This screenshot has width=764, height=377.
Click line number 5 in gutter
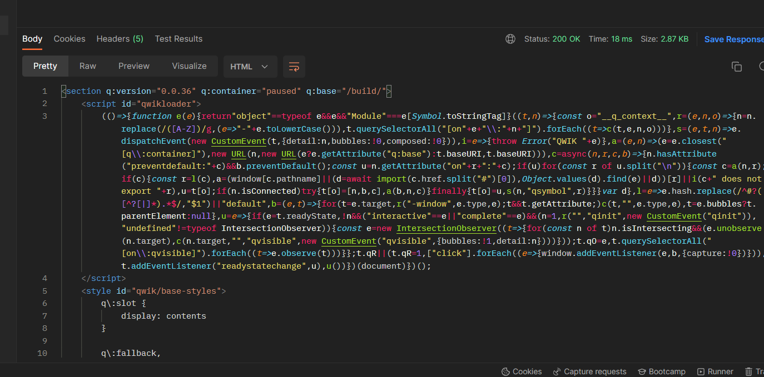click(x=44, y=291)
